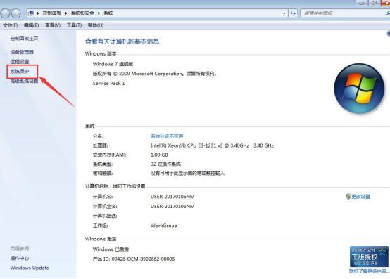Viewport: 390px width, 279px height.
Task: Click the Service Pack 1 text
Action: (108, 84)
